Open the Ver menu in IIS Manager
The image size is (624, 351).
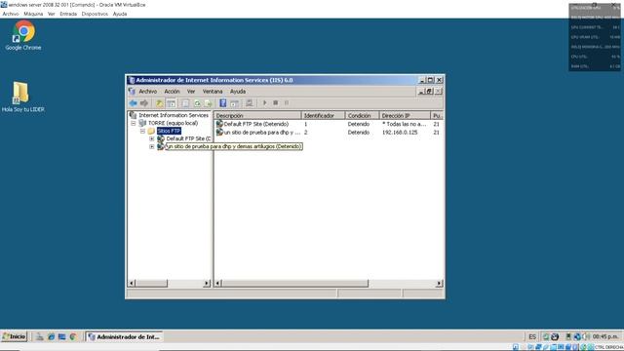pos(191,91)
